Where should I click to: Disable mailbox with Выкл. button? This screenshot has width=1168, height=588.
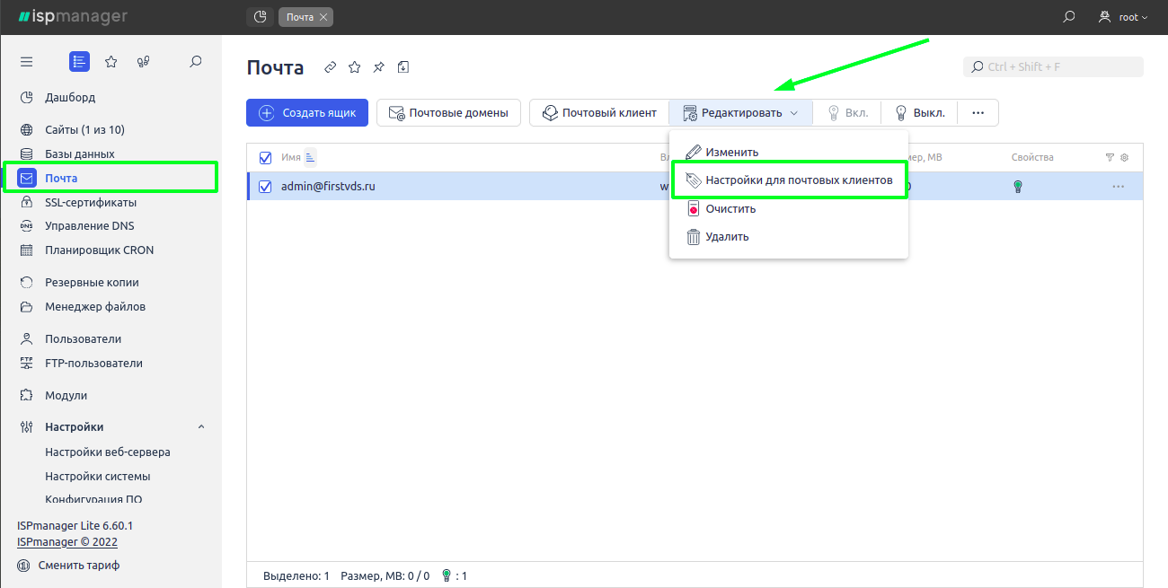[x=919, y=113]
